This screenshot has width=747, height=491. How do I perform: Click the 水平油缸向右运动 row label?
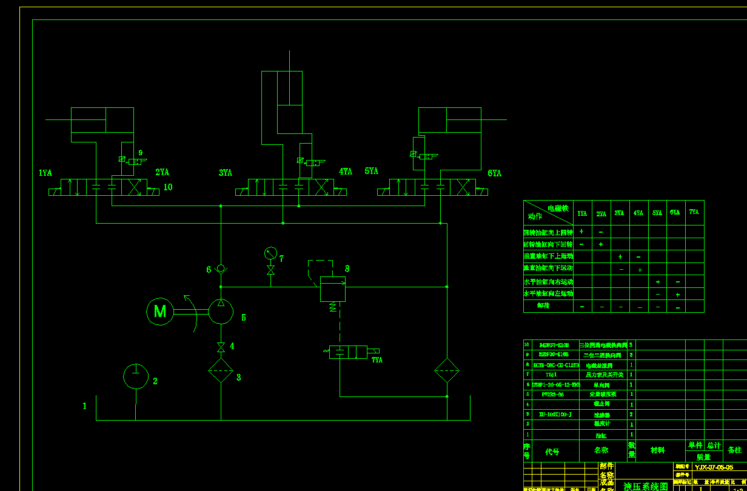click(x=548, y=282)
